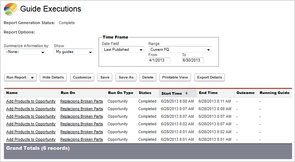This screenshot has width=295, height=162.
Task: Open Replaciong Broken Parts in row starting 8:02 AM
Action: tap(82, 124)
